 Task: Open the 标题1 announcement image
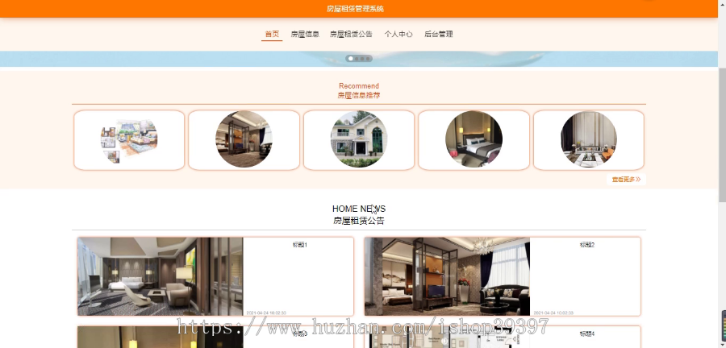pyautogui.click(x=161, y=276)
